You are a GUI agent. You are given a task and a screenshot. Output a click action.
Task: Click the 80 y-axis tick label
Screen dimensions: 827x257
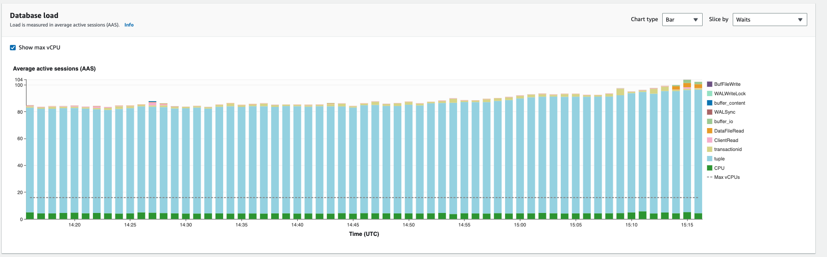[20, 112]
